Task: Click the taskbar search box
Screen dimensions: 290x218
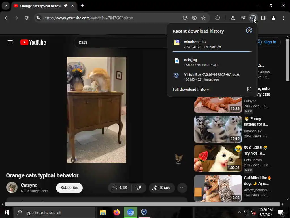Action: click(x=54, y=212)
